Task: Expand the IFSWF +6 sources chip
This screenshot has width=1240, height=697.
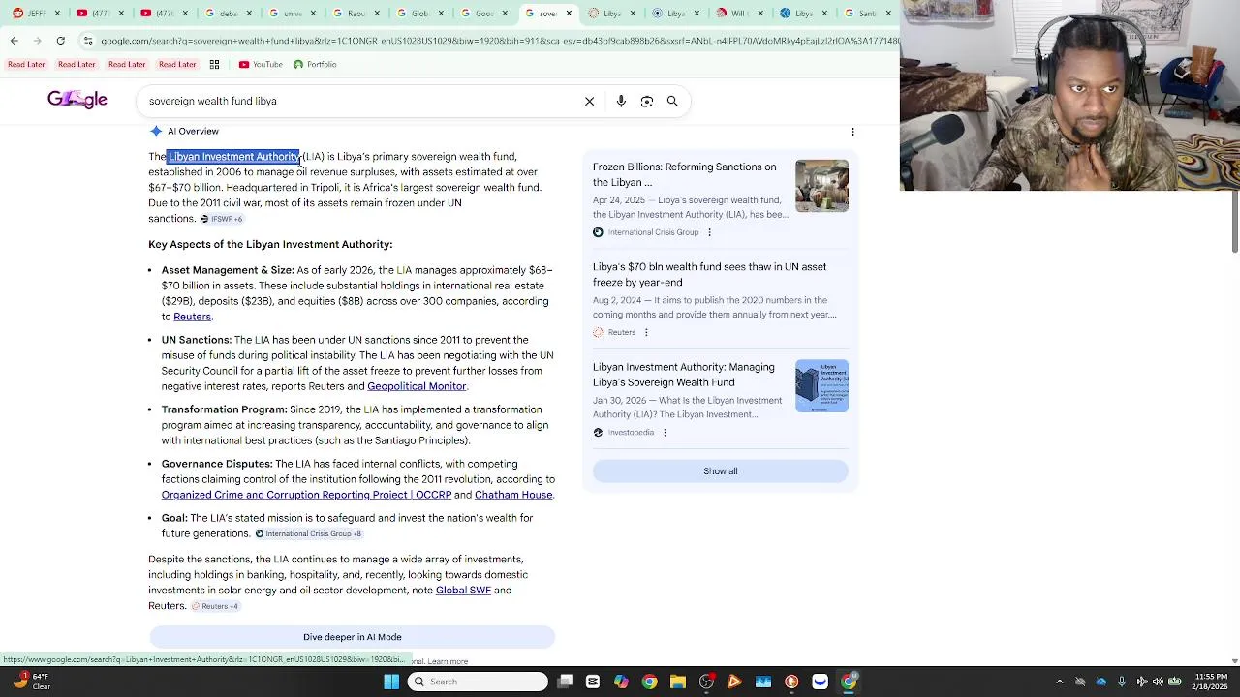Action: click(x=222, y=219)
